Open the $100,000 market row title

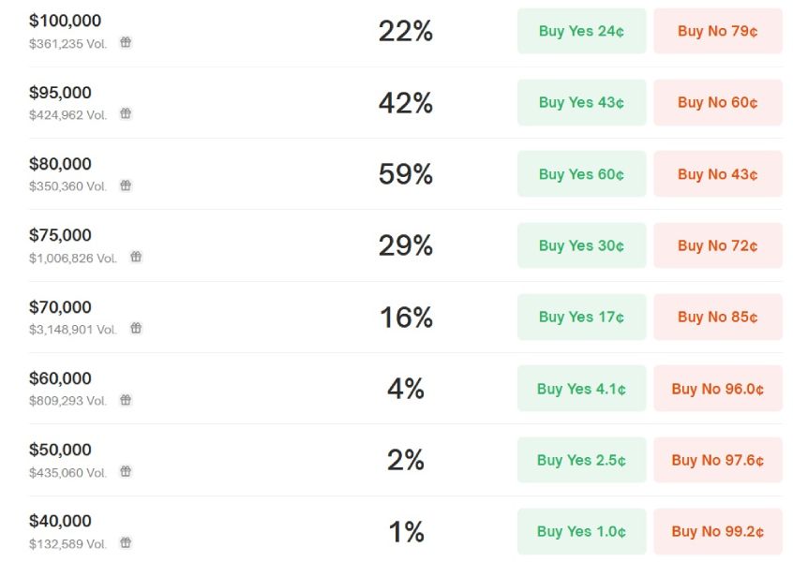65,21
